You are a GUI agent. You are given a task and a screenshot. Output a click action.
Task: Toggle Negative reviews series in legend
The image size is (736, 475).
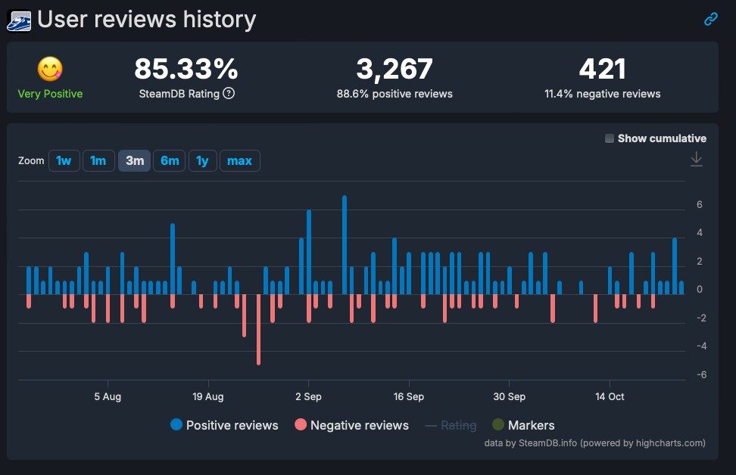[352, 425]
